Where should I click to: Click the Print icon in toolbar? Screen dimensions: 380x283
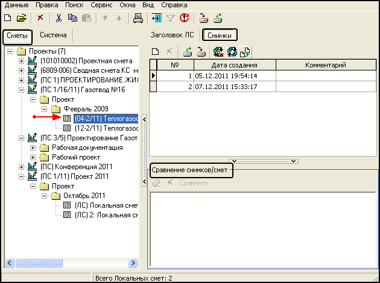[138, 19]
